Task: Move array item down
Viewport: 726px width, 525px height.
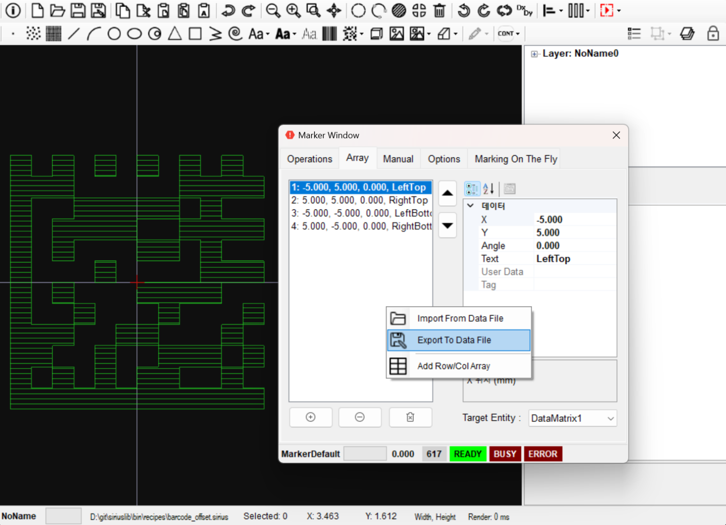Action: click(x=447, y=225)
